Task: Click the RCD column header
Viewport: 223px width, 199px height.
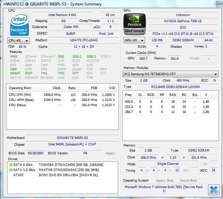Action: [x=151, y=95]
